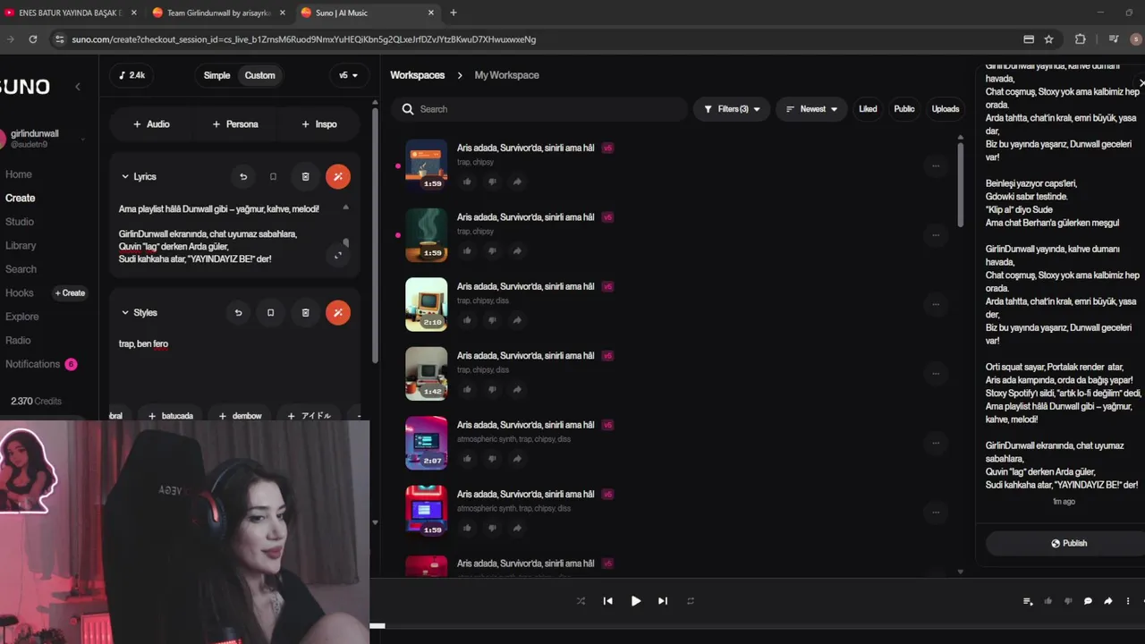The height and width of the screenshot is (644, 1145).
Task: Clear lyrics with the Lyrics trash icon
Action: [305, 177]
